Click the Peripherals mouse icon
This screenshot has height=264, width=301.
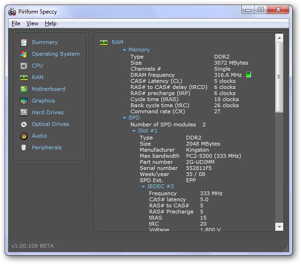click(x=23, y=147)
